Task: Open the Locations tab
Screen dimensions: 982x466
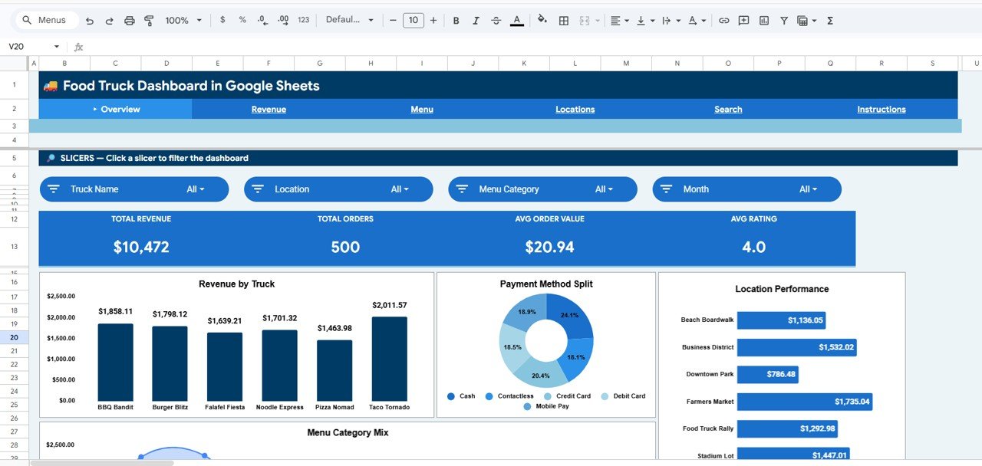Action: (x=575, y=109)
